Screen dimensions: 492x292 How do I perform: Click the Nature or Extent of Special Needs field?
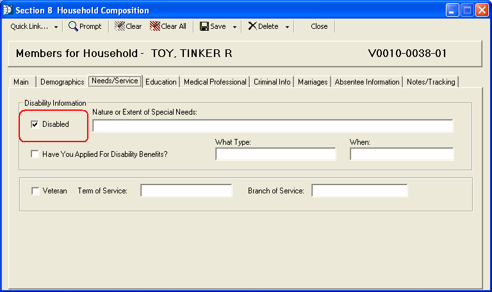273,126
